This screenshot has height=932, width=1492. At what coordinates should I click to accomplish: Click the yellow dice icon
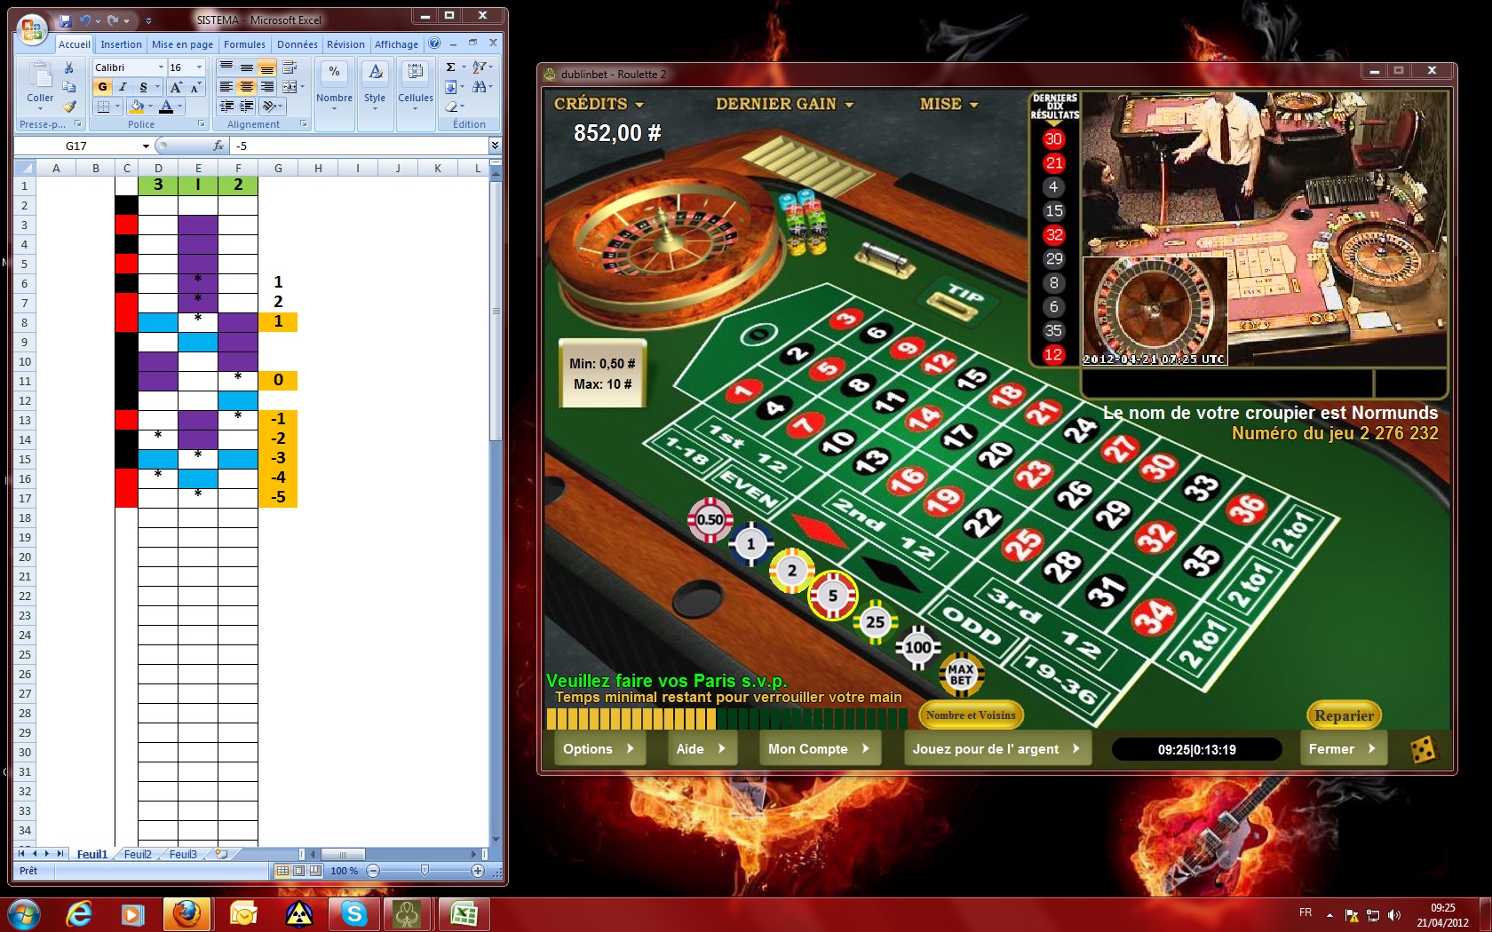click(x=1422, y=749)
